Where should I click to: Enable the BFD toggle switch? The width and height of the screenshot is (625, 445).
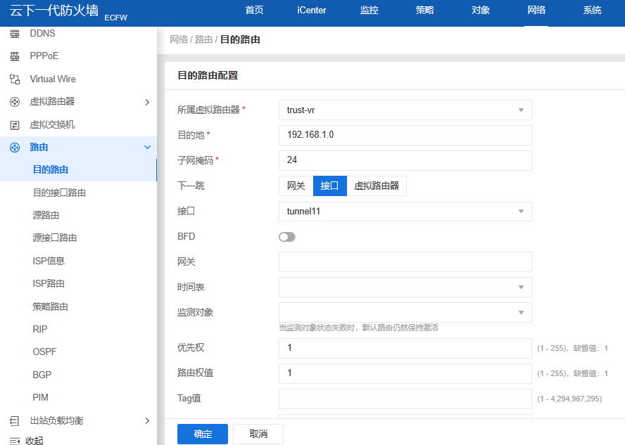287,237
